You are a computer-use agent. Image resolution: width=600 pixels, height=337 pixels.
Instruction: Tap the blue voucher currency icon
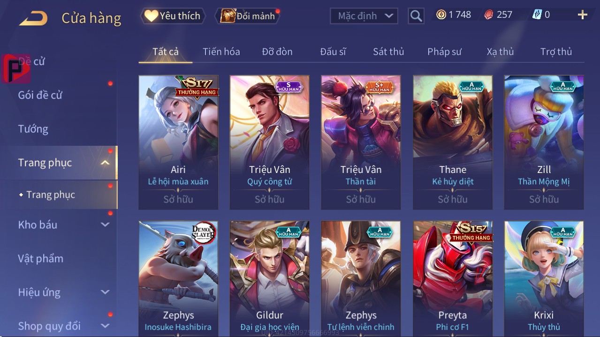537,15
